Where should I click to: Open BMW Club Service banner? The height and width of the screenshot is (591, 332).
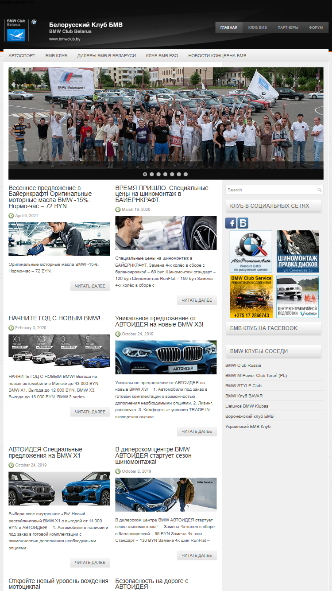click(251, 297)
